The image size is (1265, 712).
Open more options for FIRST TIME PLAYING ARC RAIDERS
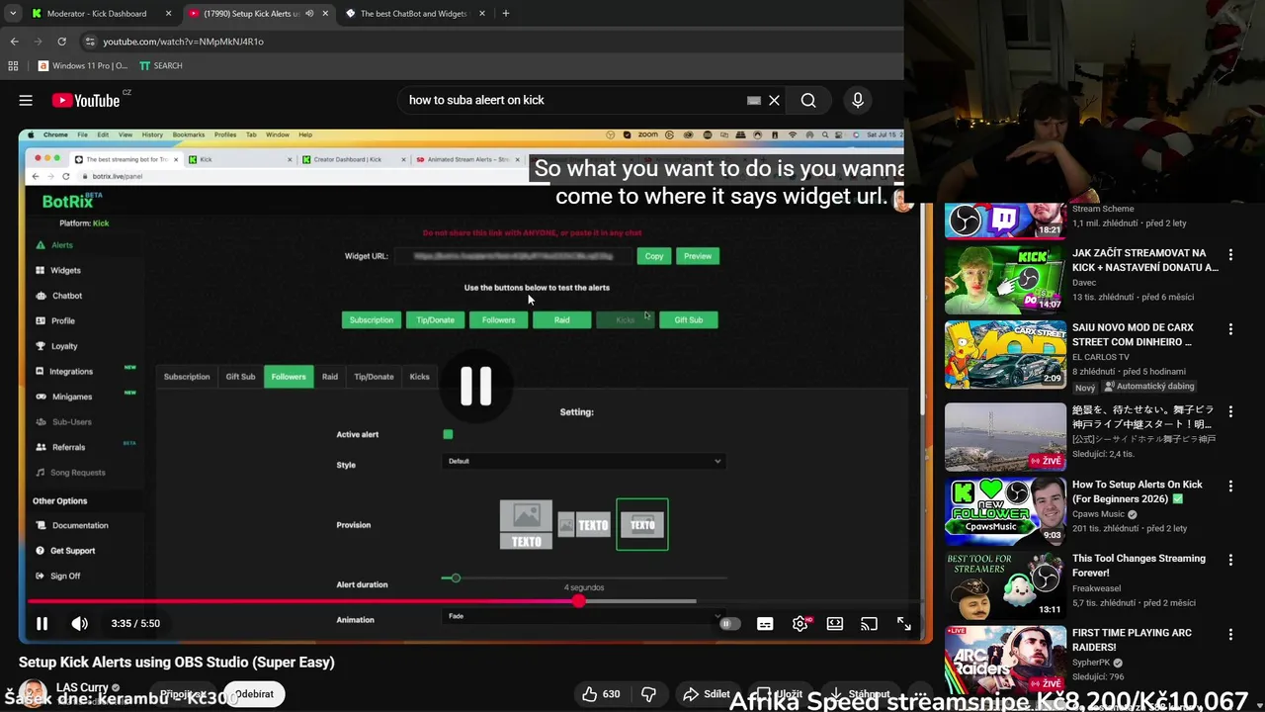[1230, 634]
